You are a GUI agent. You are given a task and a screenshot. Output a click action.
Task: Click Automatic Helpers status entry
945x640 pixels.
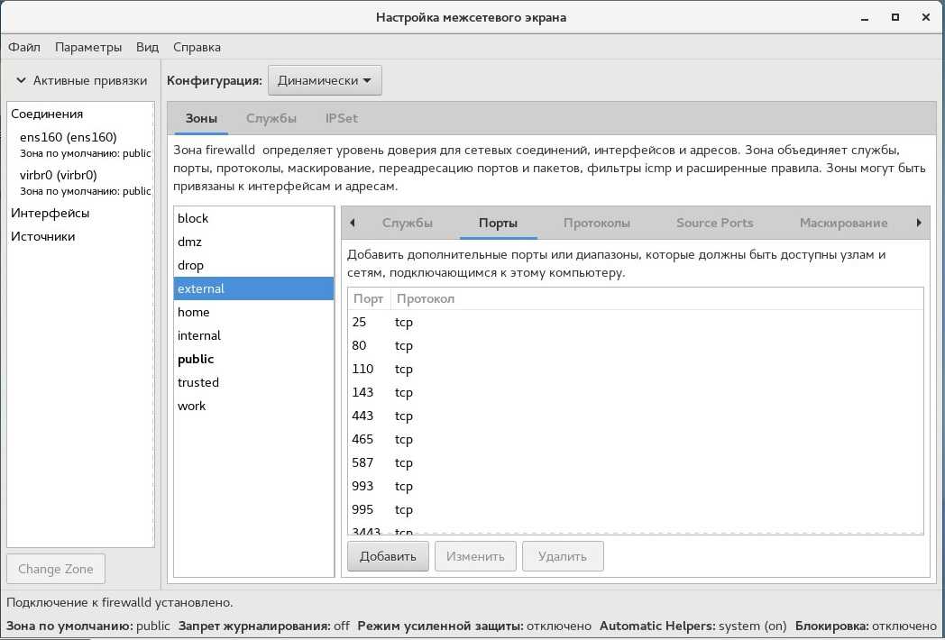(x=693, y=626)
